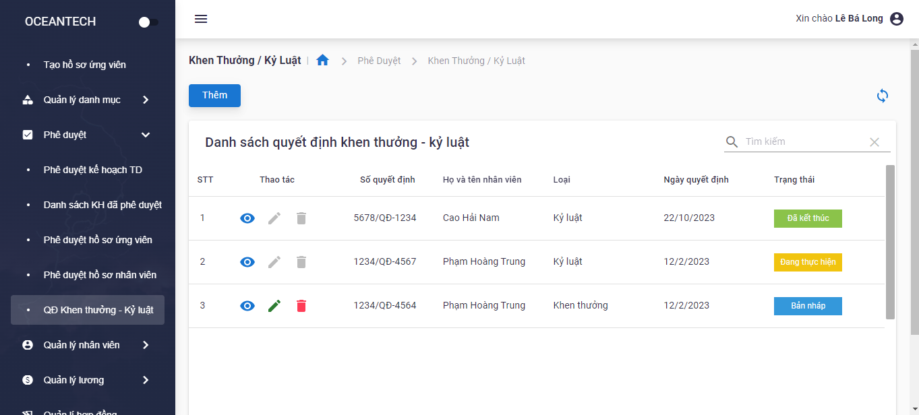The image size is (919, 415).
Task: Clear search with the X icon
Action: click(x=874, y=142)
